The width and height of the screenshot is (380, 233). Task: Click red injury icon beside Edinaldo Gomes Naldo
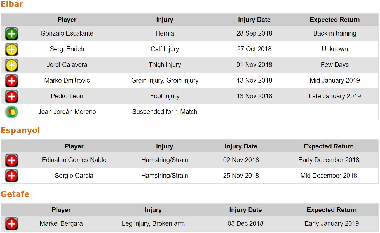(11, 160)
